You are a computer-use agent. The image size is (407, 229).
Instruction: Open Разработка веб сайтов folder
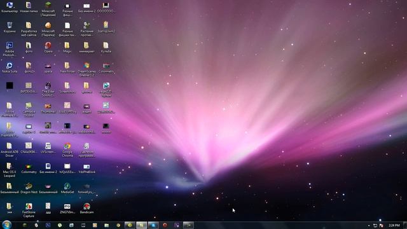[29, 29]
